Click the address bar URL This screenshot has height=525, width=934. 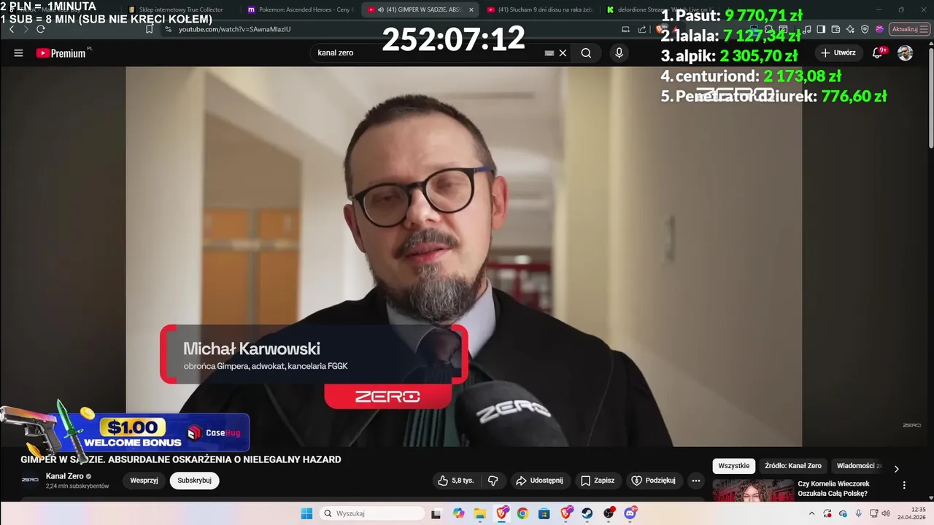coord(234,29)
